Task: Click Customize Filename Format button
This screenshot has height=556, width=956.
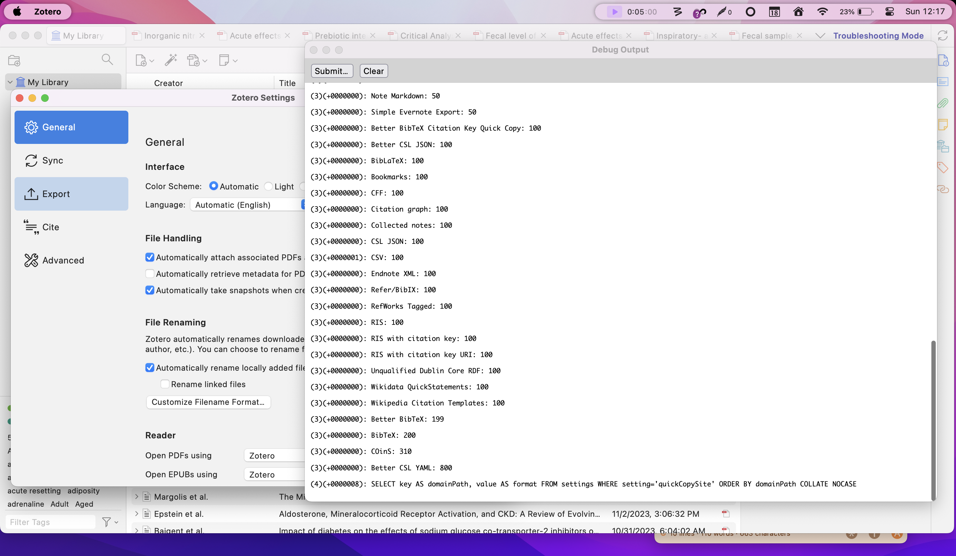Action: (208, 402)
